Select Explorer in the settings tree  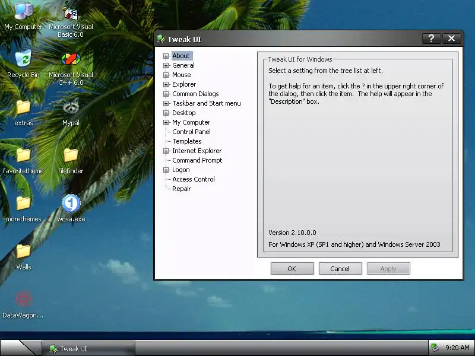tap(184, 84)
